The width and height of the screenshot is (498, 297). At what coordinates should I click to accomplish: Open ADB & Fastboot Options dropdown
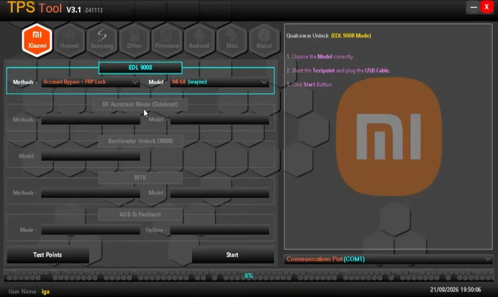point(220,230)
